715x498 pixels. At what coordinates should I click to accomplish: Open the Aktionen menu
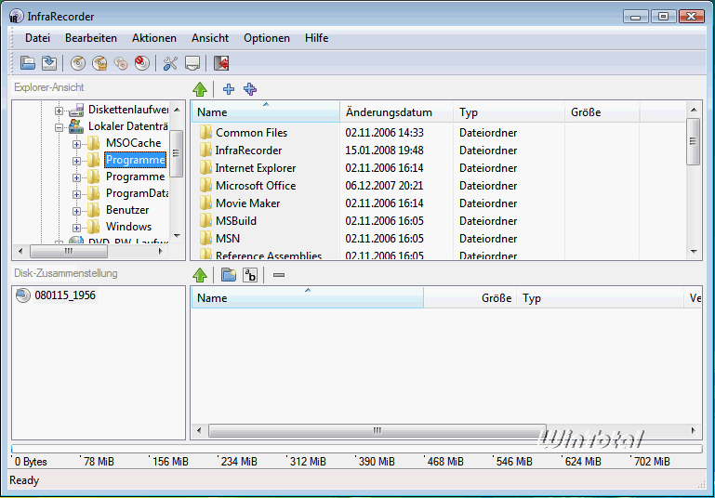(x=154, y=38)
